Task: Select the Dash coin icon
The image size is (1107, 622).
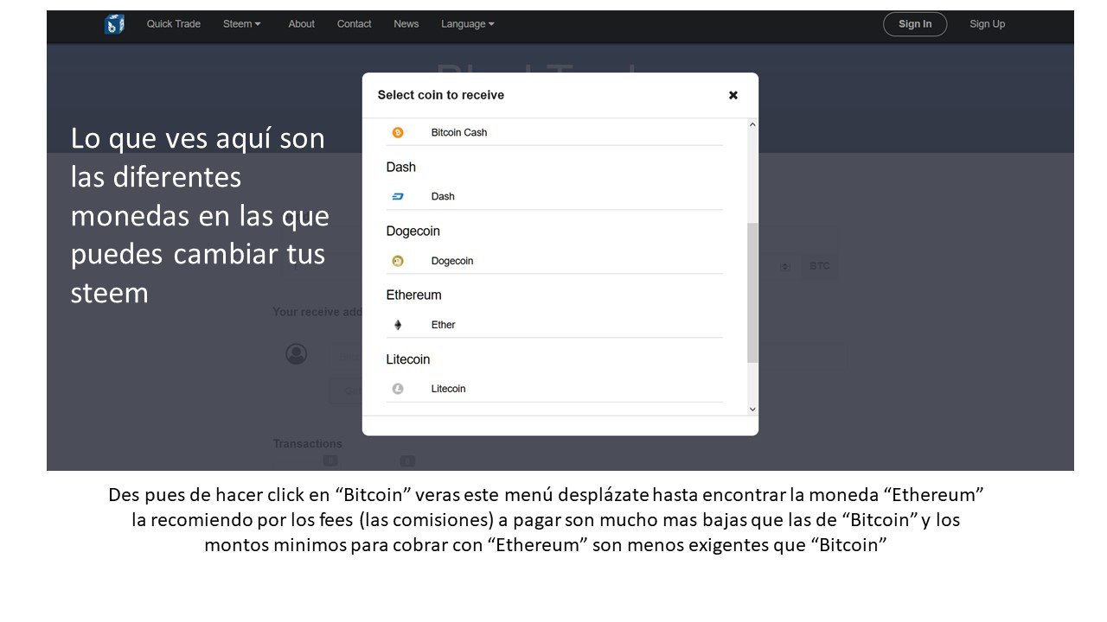Action: tap(398, 196)
